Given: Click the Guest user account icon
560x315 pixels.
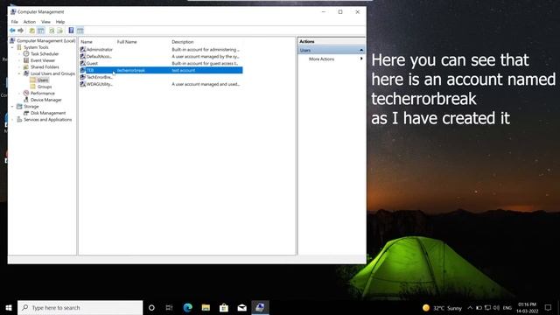Looking at the screenshot, I should tap(83, 63).
